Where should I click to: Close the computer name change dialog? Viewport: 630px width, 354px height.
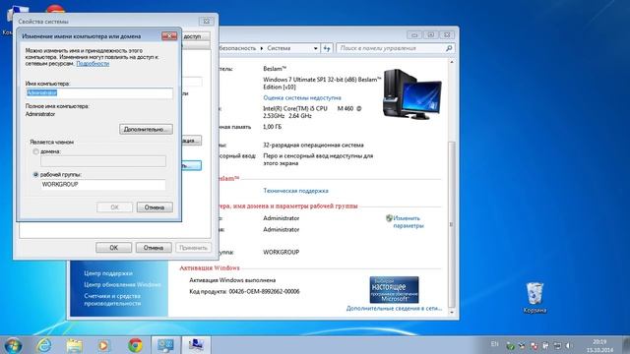(x=169, y=36)
